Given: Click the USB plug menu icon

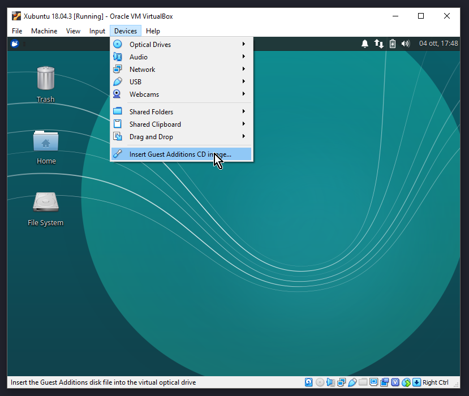Looking at the screenshot, I should (x=118, y=81).
